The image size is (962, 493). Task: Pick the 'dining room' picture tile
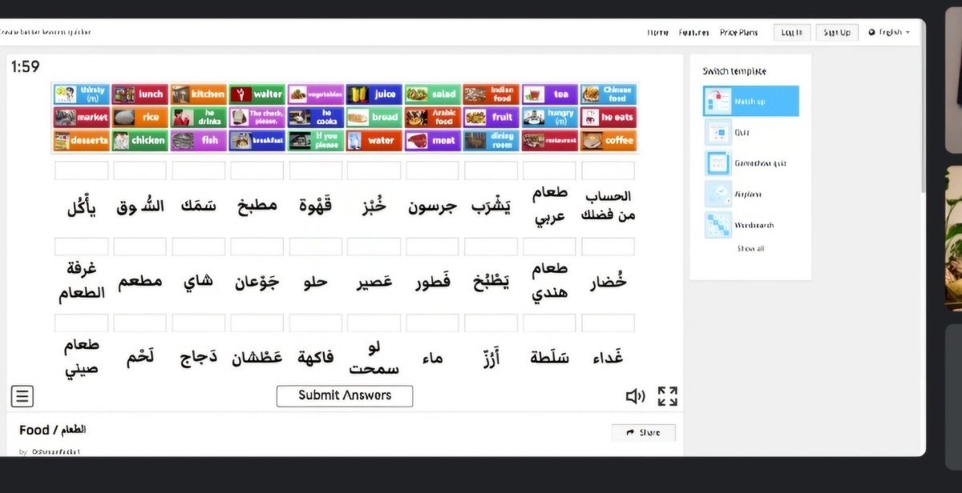tap(491, 140)
